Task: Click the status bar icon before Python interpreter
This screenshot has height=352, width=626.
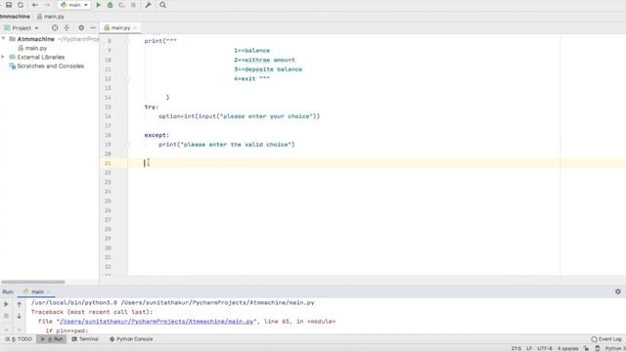Action: point(598,348)
